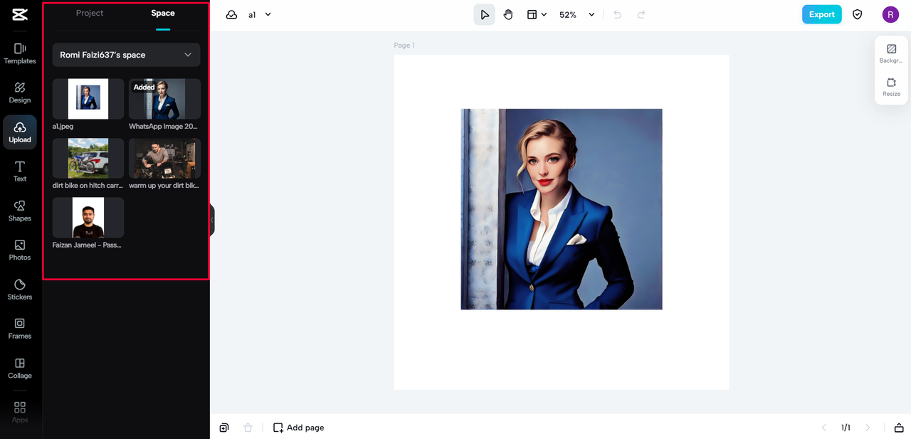Select the Faizan Jameel passport thumbnail

click(88, 218)
